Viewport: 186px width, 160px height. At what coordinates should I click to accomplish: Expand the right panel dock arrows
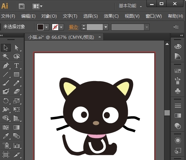[182, 35]
